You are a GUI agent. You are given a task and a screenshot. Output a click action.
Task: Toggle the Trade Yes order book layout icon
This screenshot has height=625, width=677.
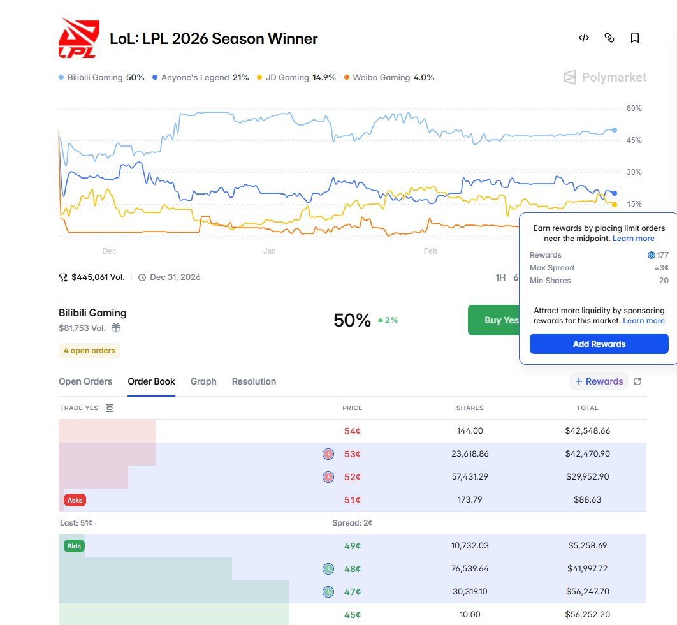pos(110,408)
